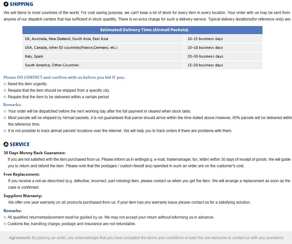
Task: Click the '15-20 business days' cell
Action: (223, 65)
